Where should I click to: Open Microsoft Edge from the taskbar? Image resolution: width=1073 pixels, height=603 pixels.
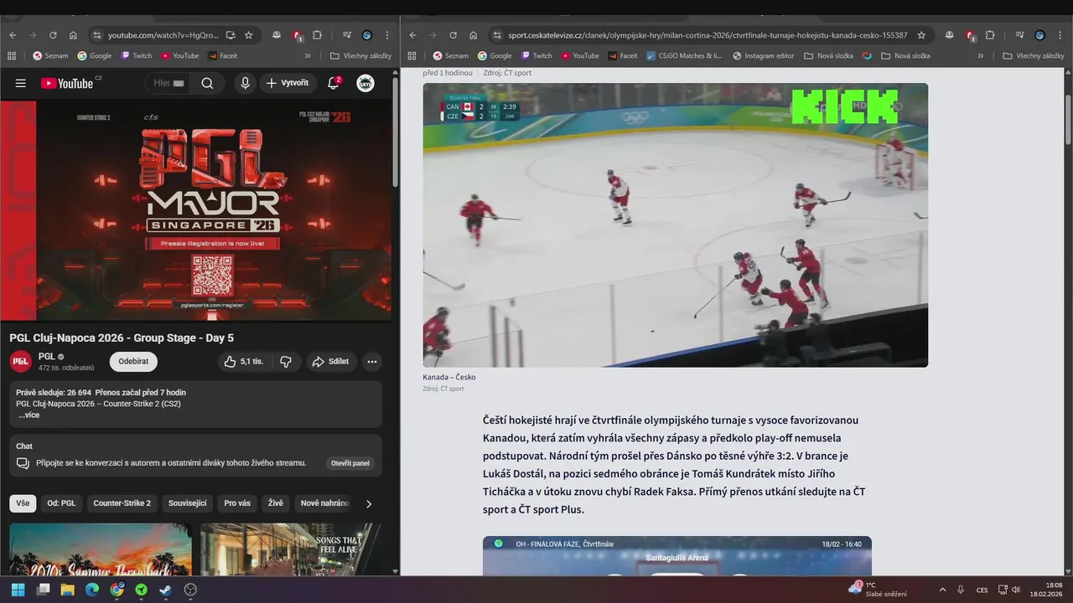92,590
